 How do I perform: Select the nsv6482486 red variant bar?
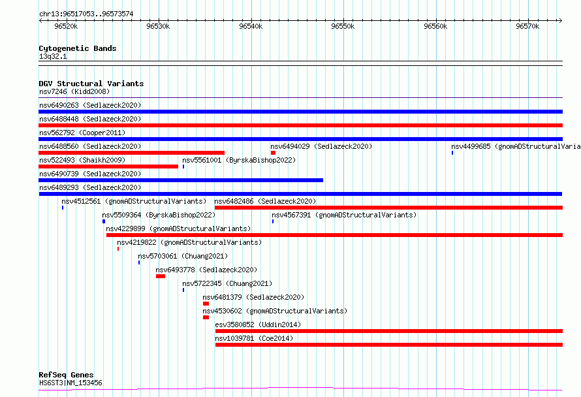click(388, 208)
